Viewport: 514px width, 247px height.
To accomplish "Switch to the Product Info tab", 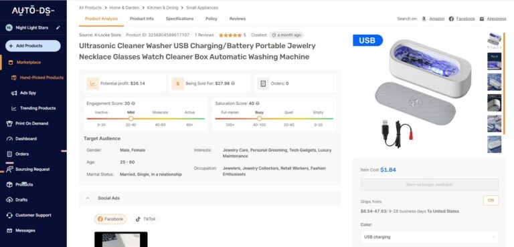I will pyautogui.click(x=142, y=19).
